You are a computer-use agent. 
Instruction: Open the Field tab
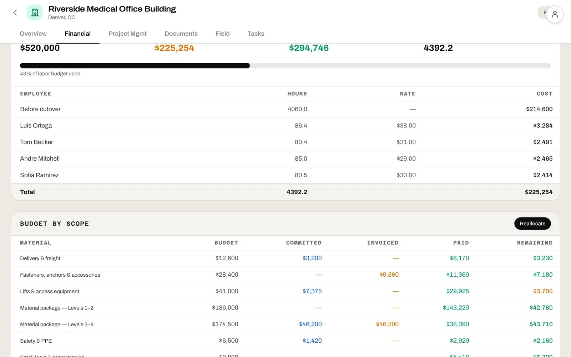click(222, 34)
